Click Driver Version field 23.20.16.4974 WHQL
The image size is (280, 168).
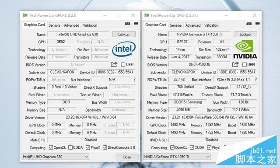pyautogui.click(x=91, y=117)
